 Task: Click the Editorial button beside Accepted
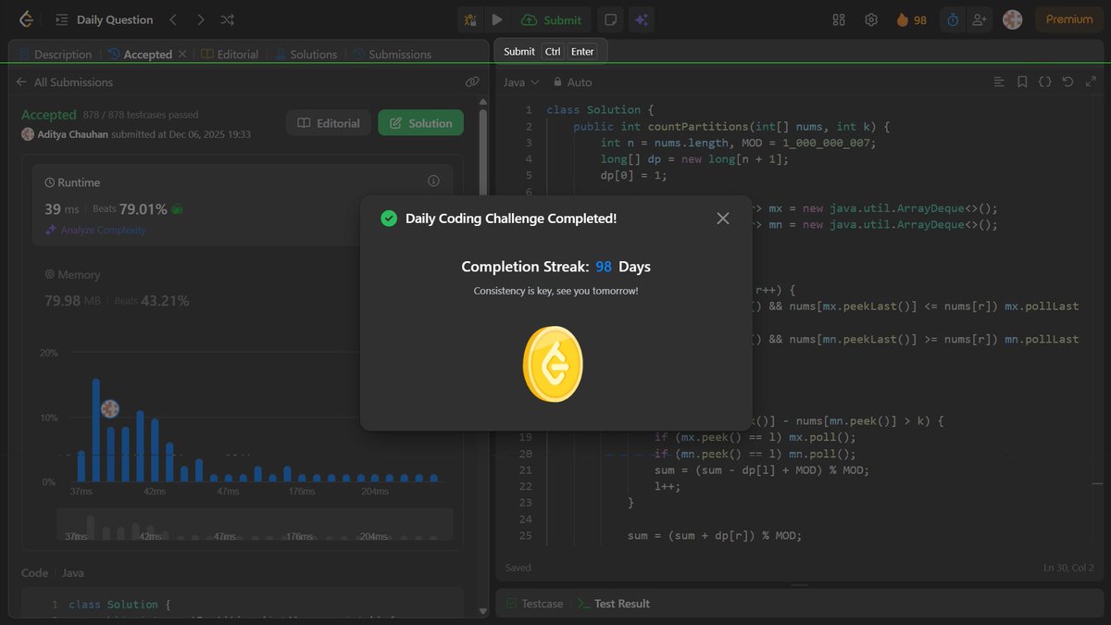tap(329, 123)
